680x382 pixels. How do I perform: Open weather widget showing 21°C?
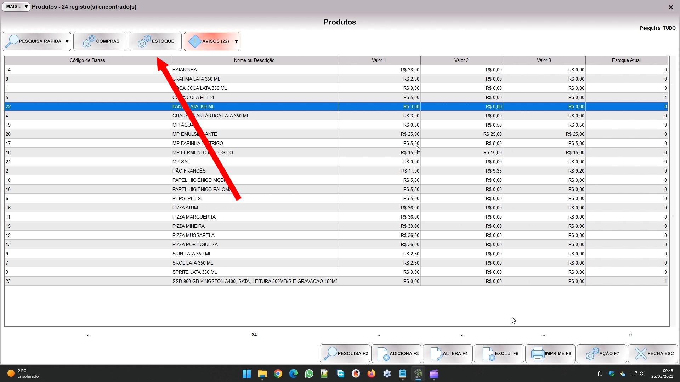coord(23,374)
